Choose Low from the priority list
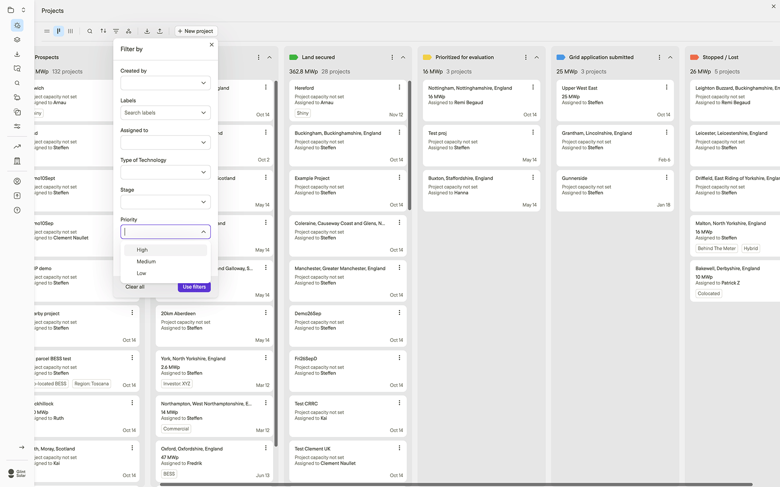The width and height of the screenshot is (780, 487). (x=141, y=273)
